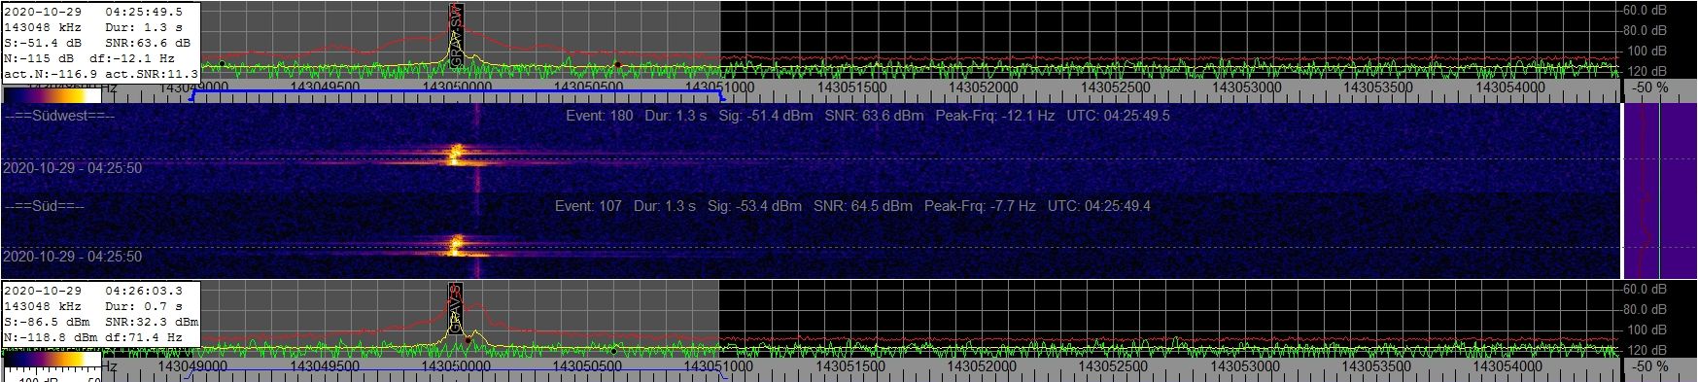This screenshot has width=1698, height=382.
Task: Click 'S:-51.4 dB' in upper info box
Action: (x=43, y=44)
